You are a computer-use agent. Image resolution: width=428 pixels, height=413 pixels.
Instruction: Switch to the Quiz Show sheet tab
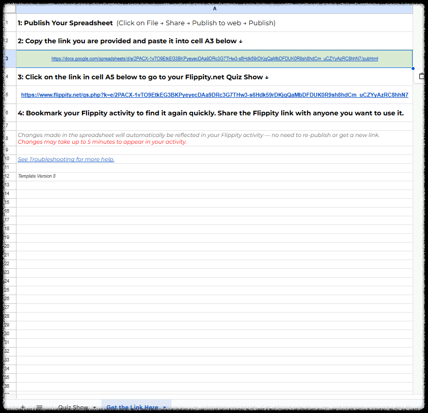73,407
